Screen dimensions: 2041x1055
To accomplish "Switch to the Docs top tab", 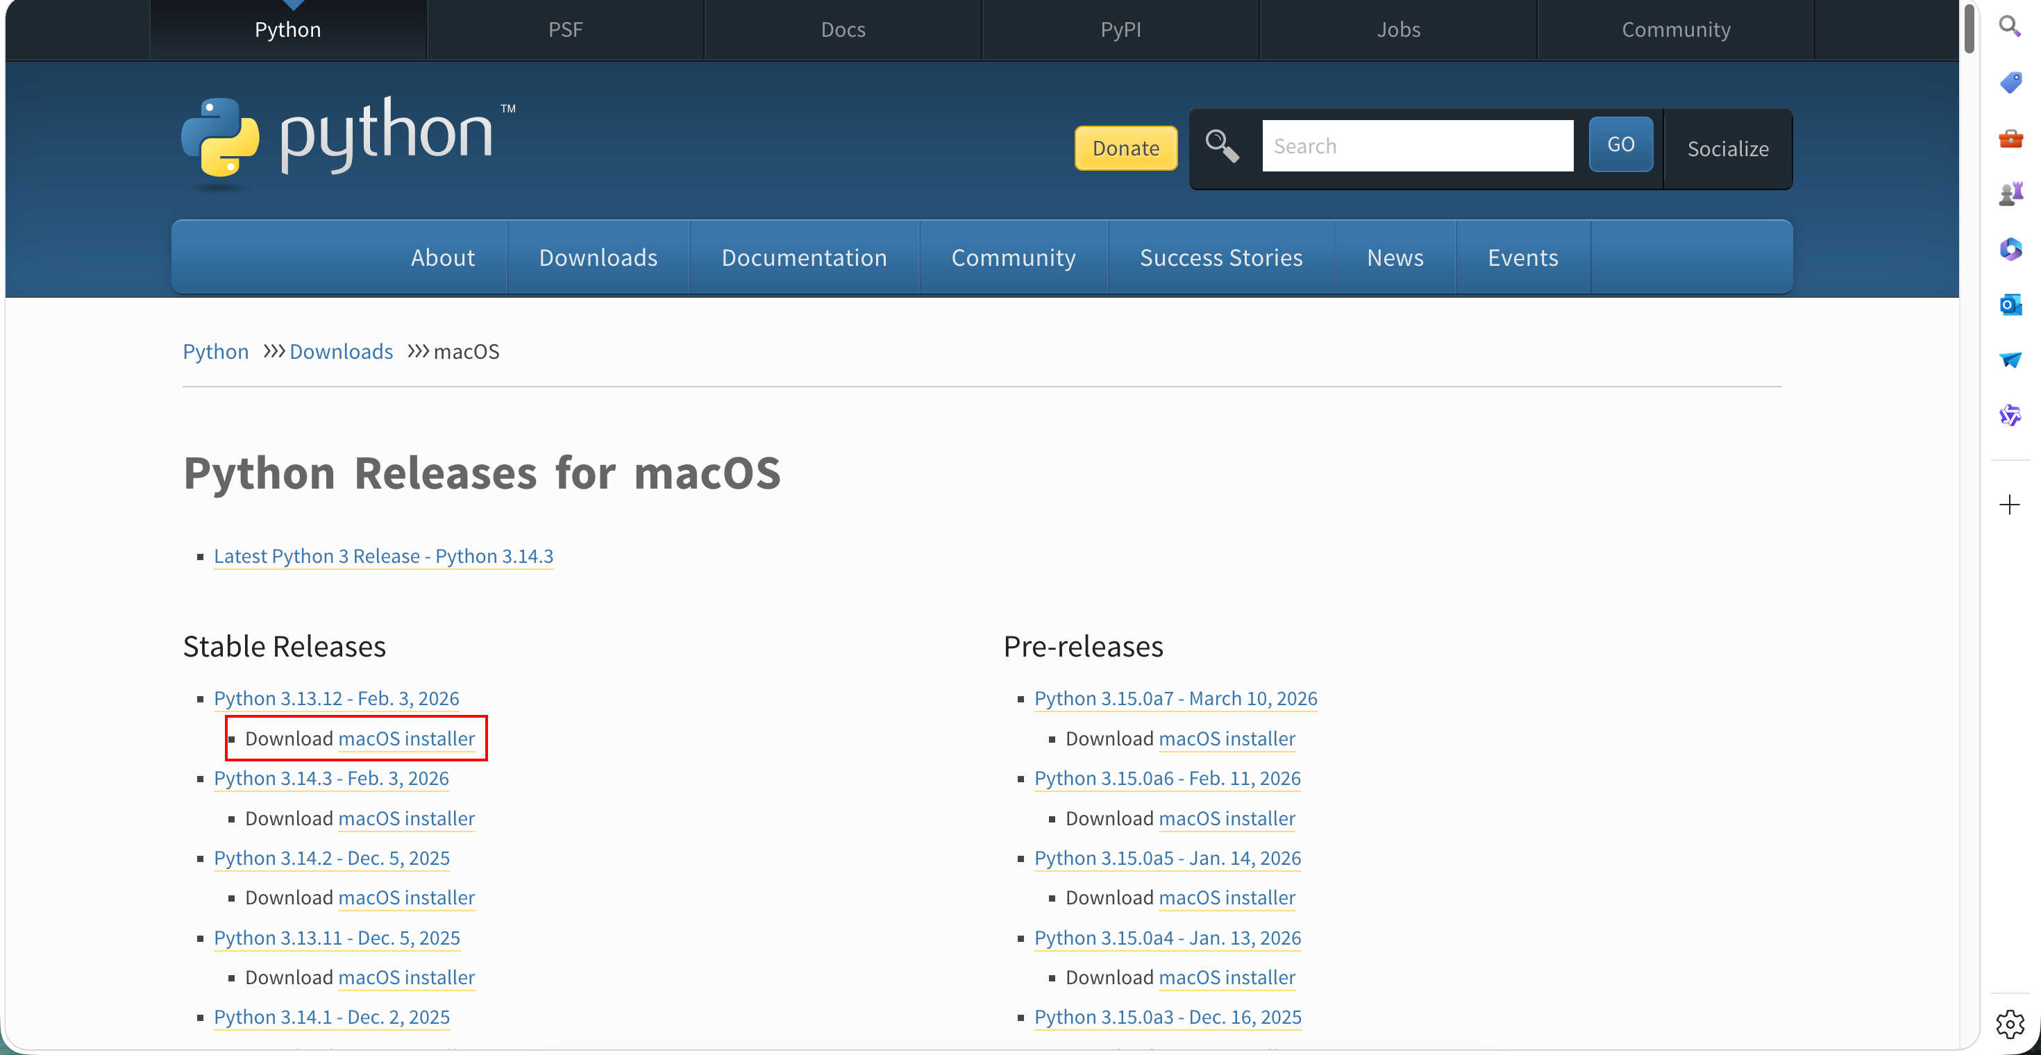I will click(842, 29).
